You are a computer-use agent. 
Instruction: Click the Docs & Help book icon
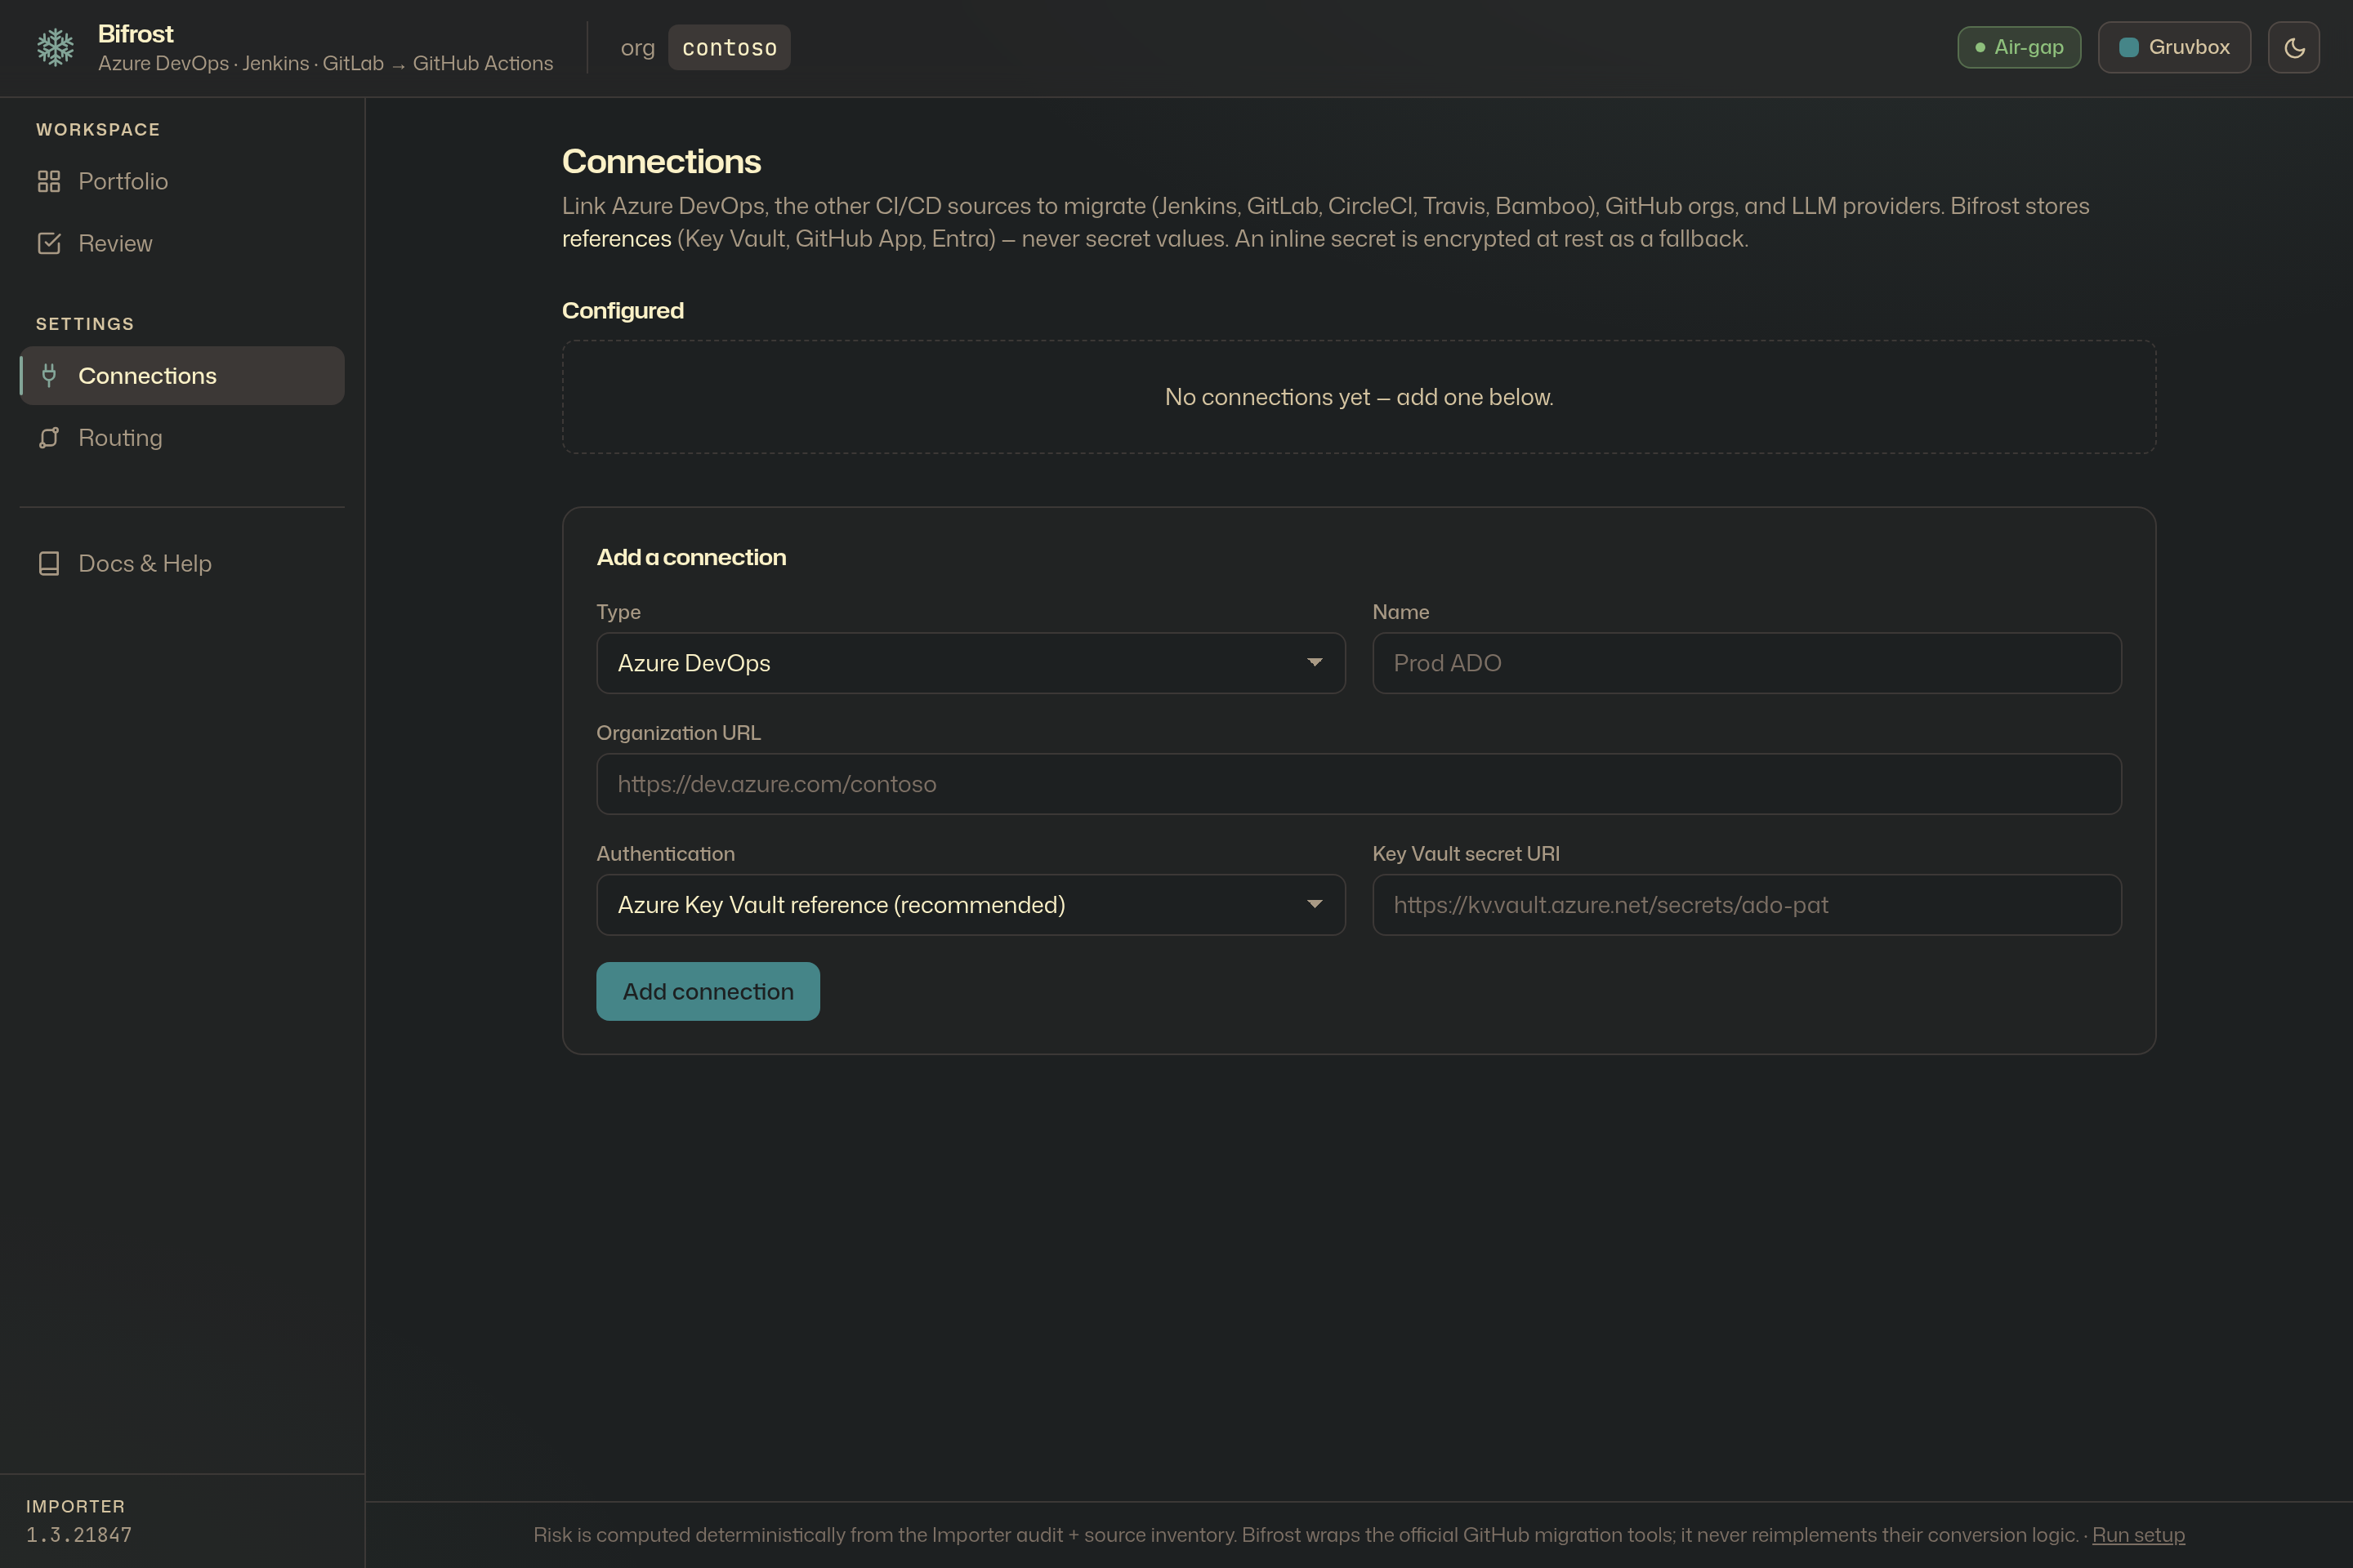[49, 563]
